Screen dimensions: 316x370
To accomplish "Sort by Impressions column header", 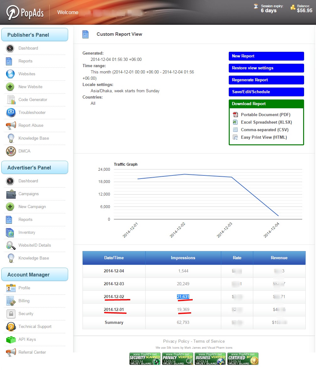I will coord(183,258).
